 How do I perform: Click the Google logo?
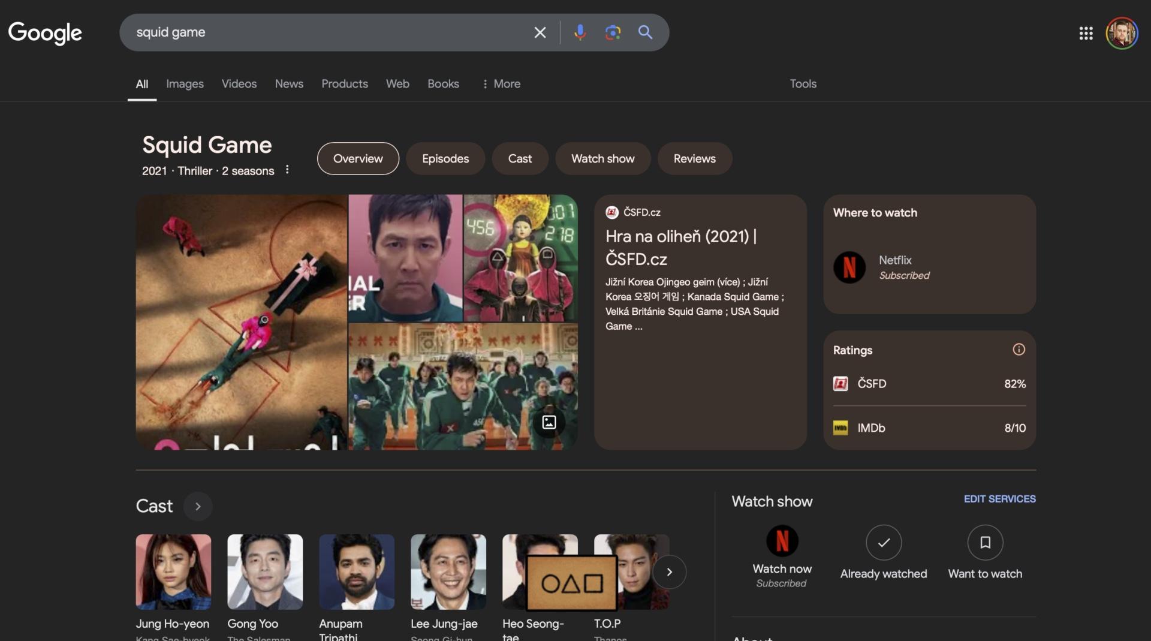click(45, 32)
